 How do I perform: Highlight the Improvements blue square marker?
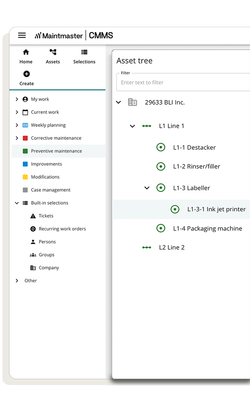(25, 164)
